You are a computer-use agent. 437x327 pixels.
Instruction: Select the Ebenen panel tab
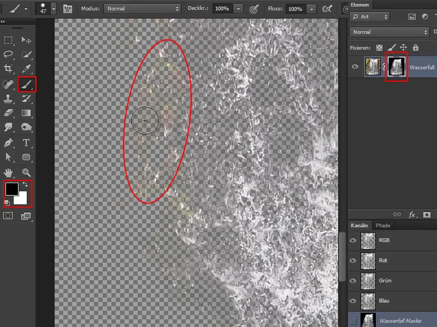359,5
